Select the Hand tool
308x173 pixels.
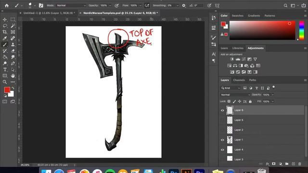click(13, 76)
